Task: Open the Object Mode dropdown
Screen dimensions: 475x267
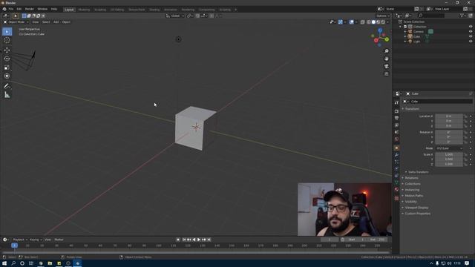Action: 16,22
